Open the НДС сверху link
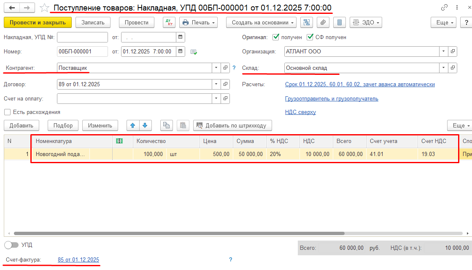The image size is (472, 270). pos(300,112)
